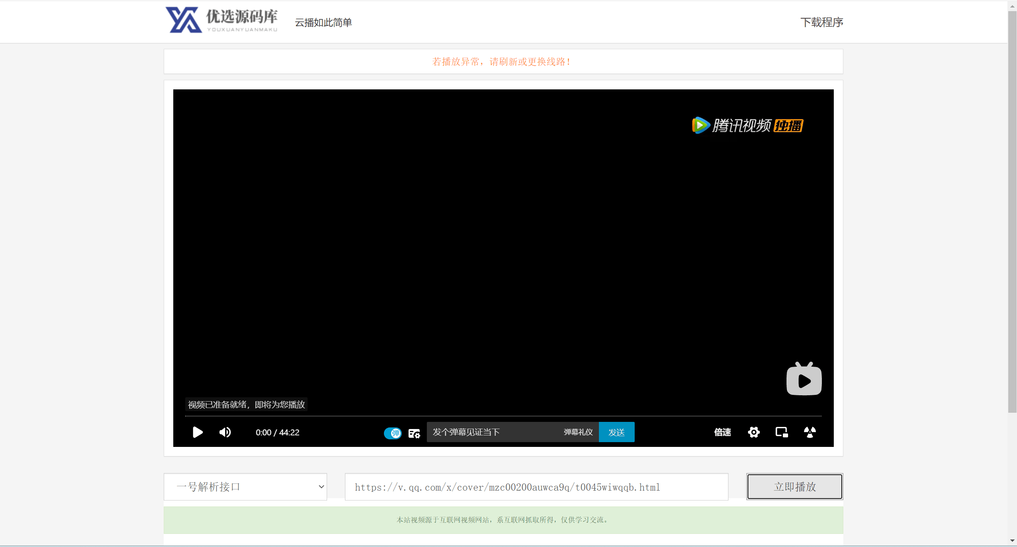The width and height of the screenshot is (1017, 547).
Task: Send danmaku with 发送 button
Action: [x=616, y=432]
